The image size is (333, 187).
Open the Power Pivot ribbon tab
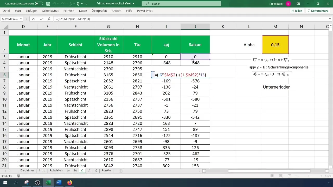[x=145, y=11]
